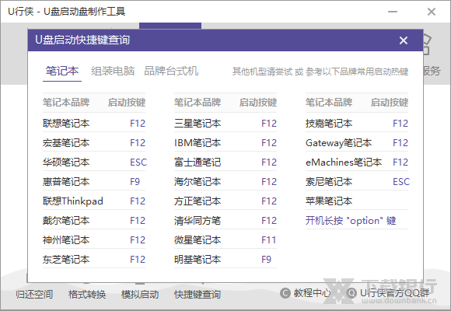This screenshot has height=311, width=451.
Task: Open the 品牌台式机 tab
Action: click(x=171, y=71)
